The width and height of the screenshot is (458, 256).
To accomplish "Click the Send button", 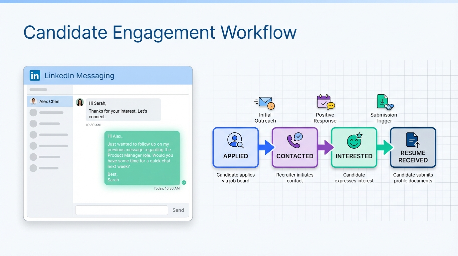I will [178, 210].
